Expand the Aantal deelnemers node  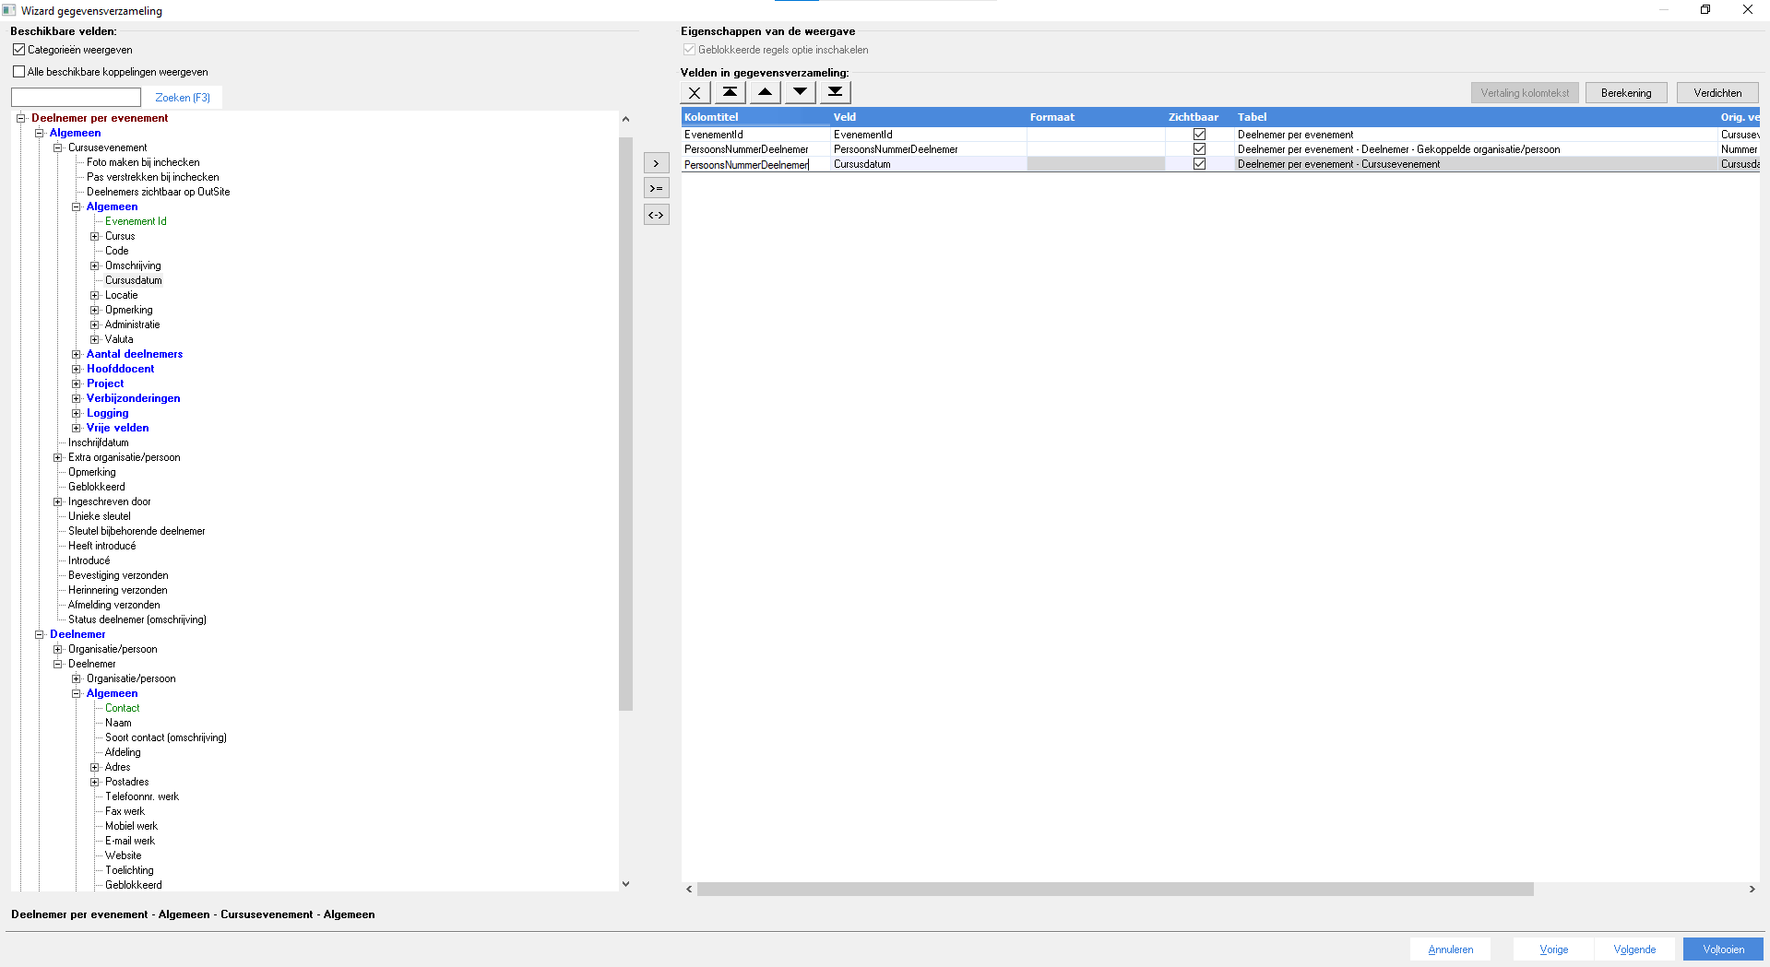[77, 354]
